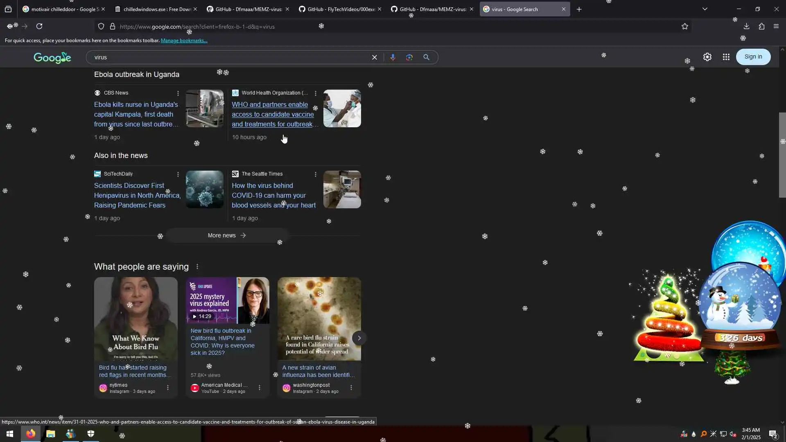Open Google quick settings gear

(707, 57)
